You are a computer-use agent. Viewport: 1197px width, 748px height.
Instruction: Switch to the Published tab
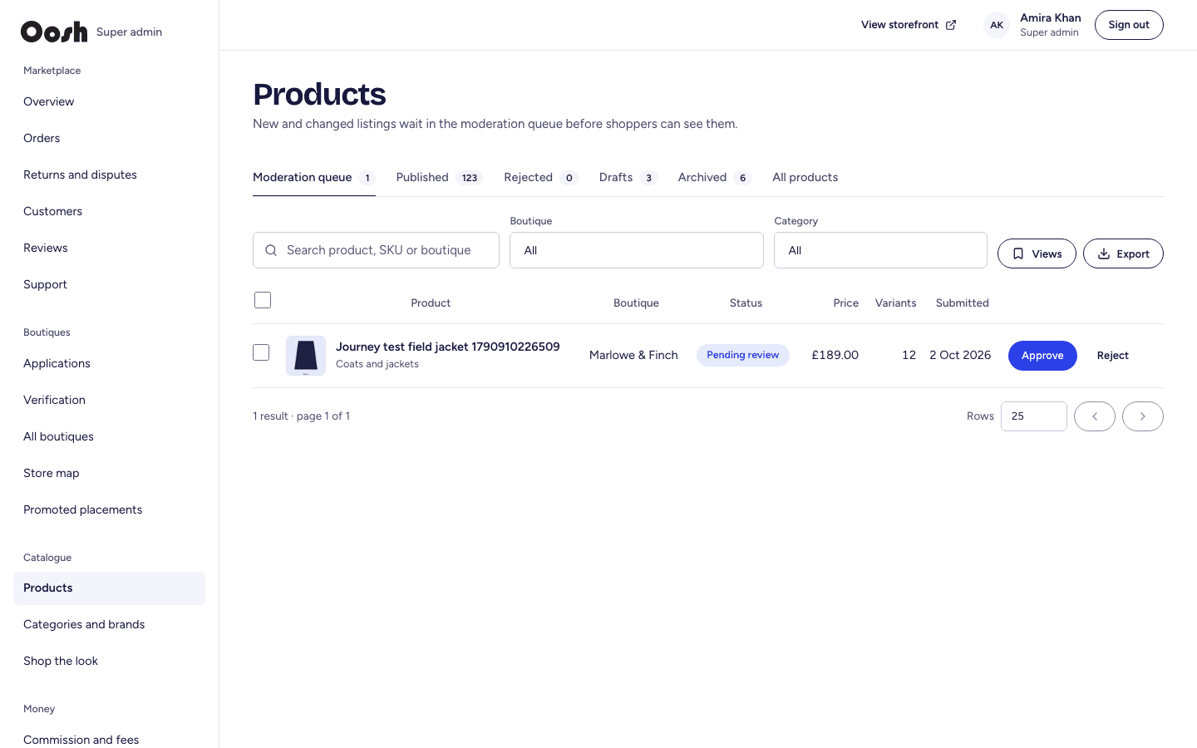[440, 177]
